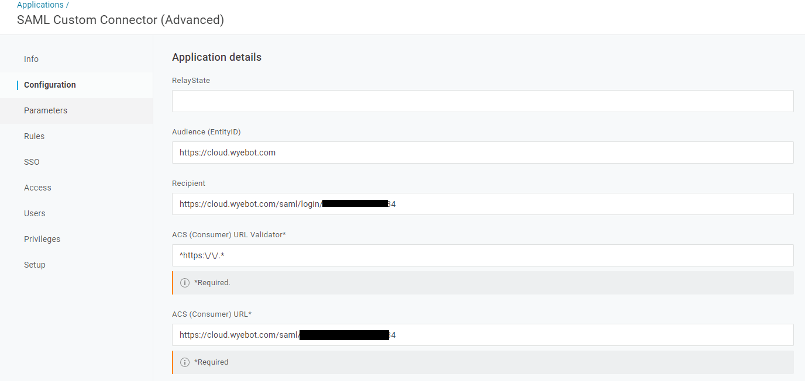The height and width of the screenshot is (381, 805).
Task: Open the Configuration section in sidebar
Action: click(49, 85)
